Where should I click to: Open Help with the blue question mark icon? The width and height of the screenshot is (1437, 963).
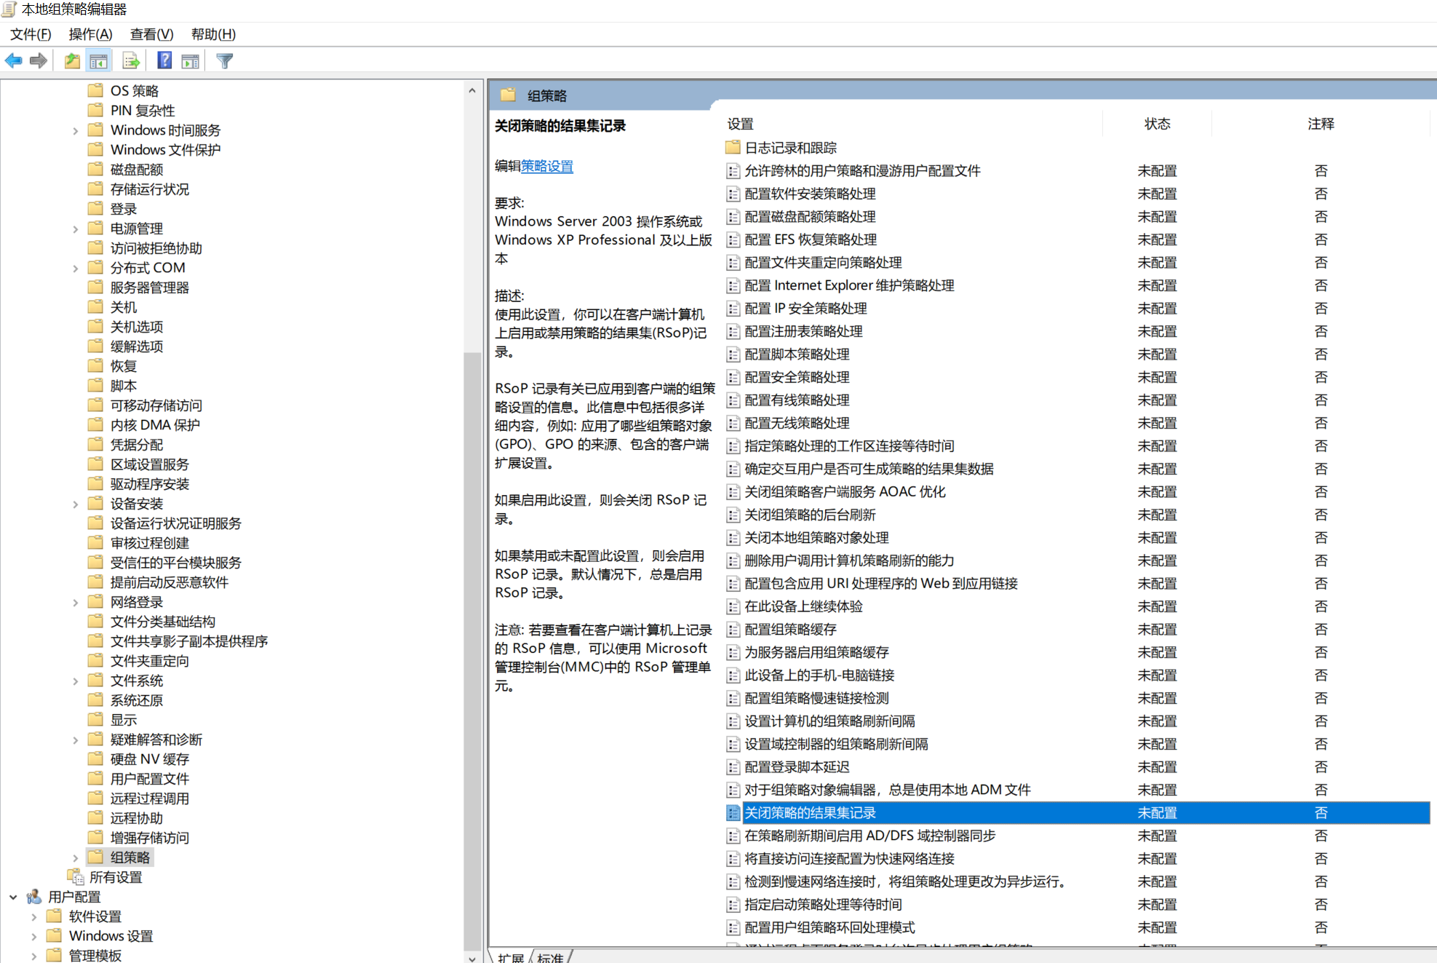[x=164, y=61]
